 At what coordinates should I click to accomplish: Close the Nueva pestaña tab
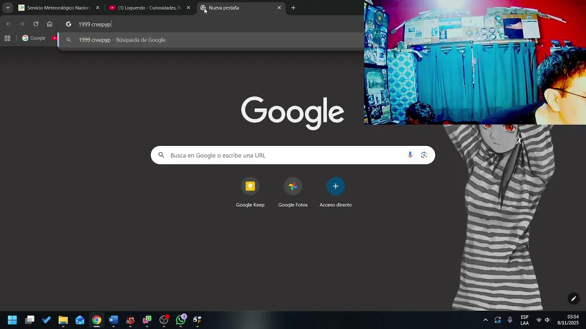279,8
